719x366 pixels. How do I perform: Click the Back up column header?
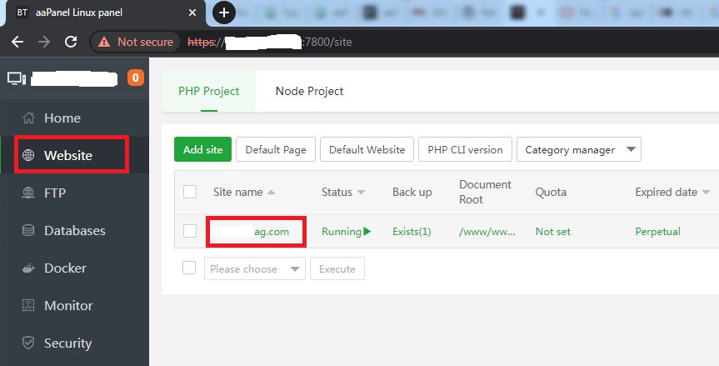click(412, 193)
